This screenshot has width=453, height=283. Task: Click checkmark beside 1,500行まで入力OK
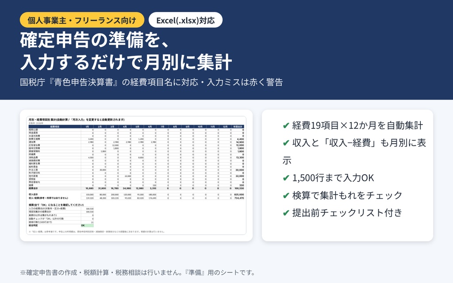click(286, 178)
